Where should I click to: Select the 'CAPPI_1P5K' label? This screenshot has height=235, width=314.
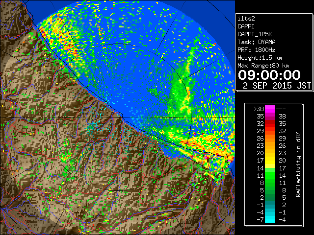[255, 34]
